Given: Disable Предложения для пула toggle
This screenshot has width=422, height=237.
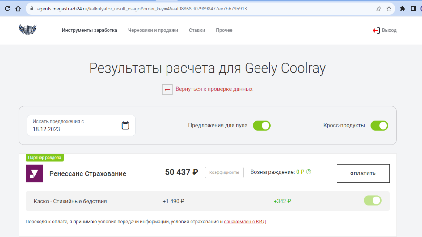Looking at the screenshot, I should click(x=262, y=126).
